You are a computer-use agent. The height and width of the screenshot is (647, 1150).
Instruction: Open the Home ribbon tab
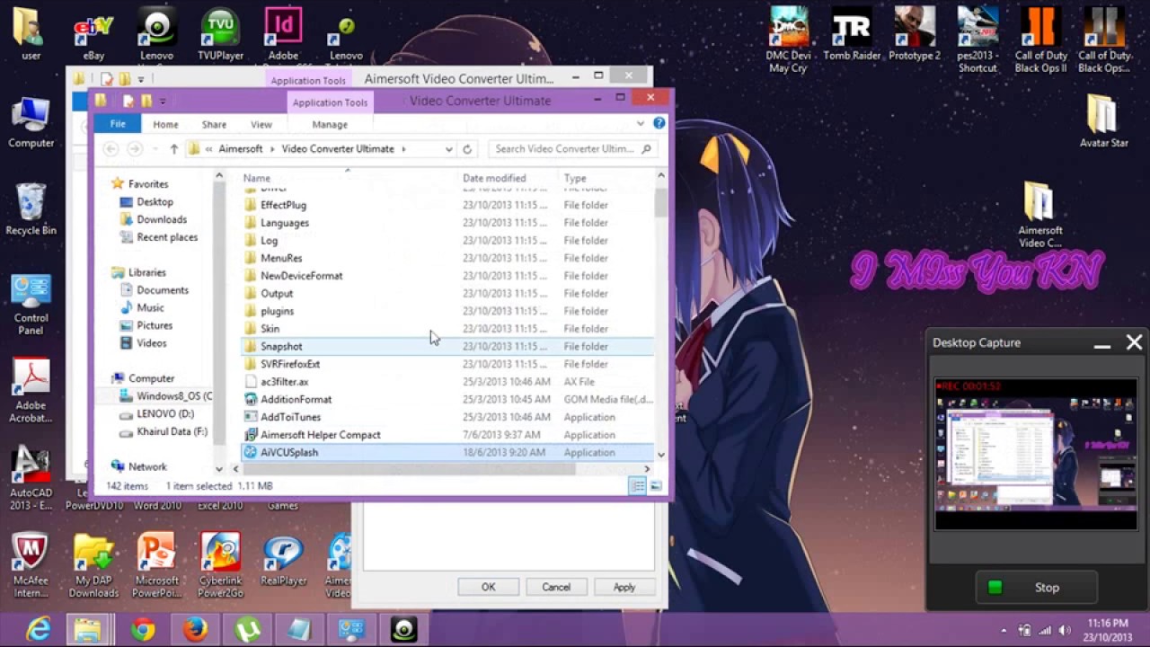(x=165, y=124)
